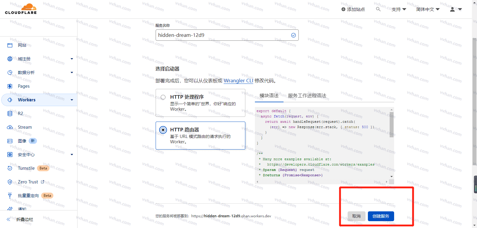Image resolution: width=477 pixels, height=228 pixels.
Task: Click the HTTP 处理程序 card description
Action: coord(203,106)
